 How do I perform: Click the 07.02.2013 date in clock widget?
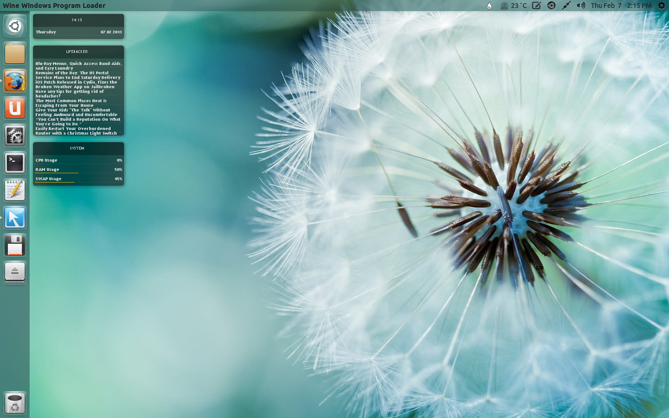(111, 32)
